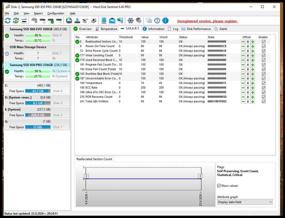Select the Samsung SSD 850 PRO 256GB disk
Viewport: 285px width, 218px height.
(x=37, y=71)
